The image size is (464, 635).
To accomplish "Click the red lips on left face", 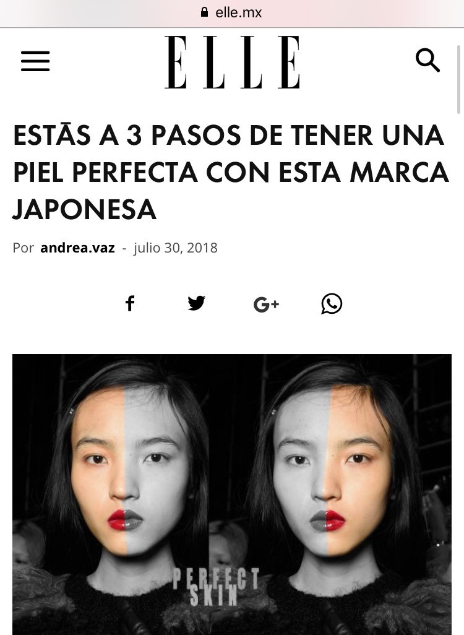I will (x=125, y=520).
